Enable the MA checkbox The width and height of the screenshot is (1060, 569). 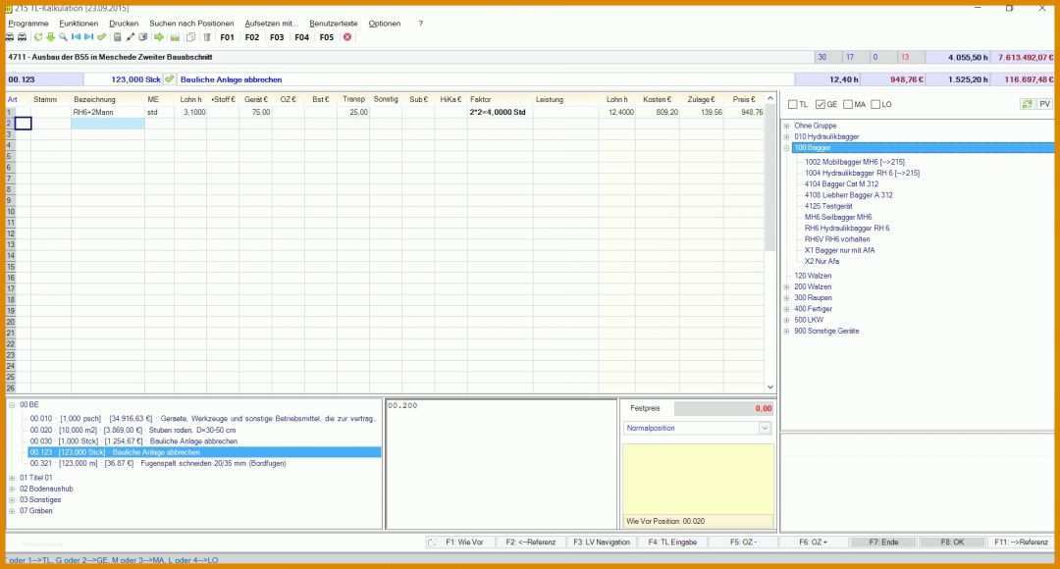coord(848,104)
